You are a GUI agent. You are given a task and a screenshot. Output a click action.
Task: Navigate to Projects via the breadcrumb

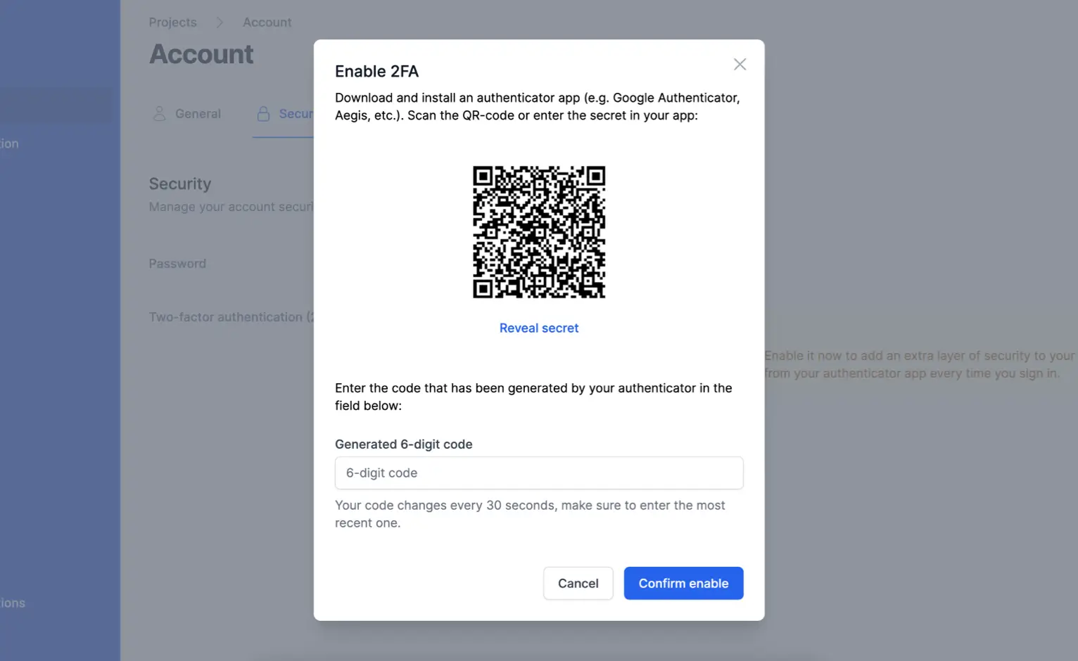(x=172, y=22)
